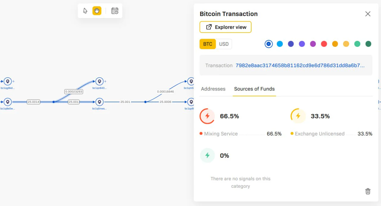Click the 25.0014 edge amount label
Screen dimensions: 381x206
33,102
